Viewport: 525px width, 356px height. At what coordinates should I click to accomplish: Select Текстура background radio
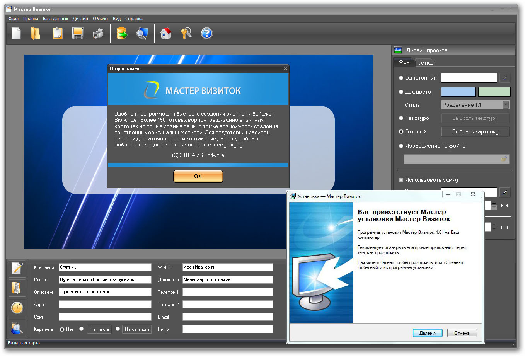401,118
